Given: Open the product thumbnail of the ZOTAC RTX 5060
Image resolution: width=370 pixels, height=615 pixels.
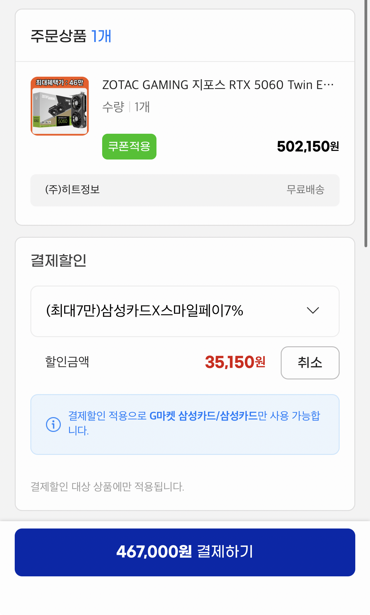Looking at the screenshot, I should click(x=60, y=106).
